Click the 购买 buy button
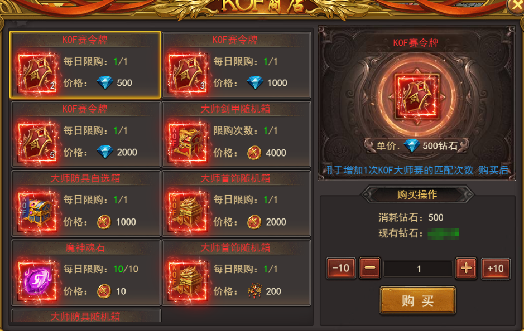524x331 pixels. tap(418, 301)
